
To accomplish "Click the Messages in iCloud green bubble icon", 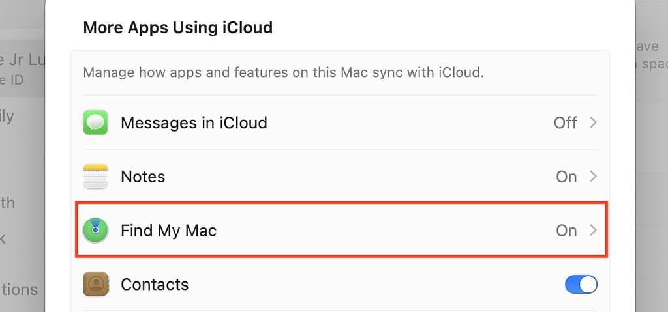I will tap(95, 122).
